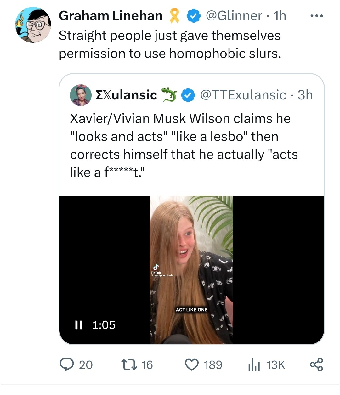Click the blue verified badge beside Graham Linehan
Screen dimensions: 340x395
[x=194, y=16]
